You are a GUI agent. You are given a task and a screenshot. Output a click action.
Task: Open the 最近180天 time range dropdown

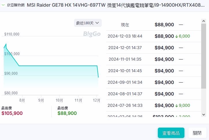click(88, 23)
